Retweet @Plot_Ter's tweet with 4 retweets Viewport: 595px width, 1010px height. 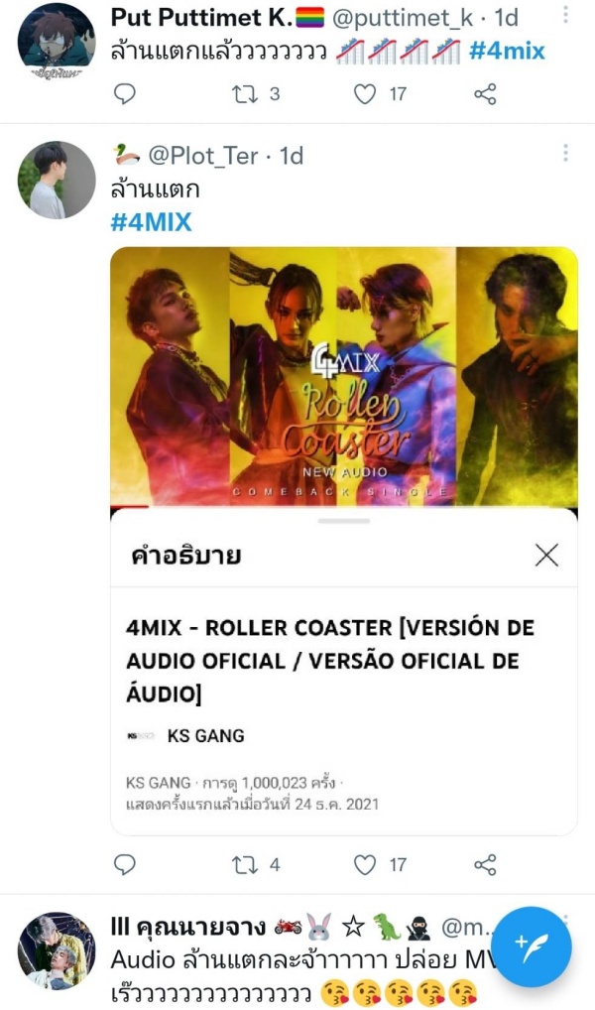[x=245, y=864]
